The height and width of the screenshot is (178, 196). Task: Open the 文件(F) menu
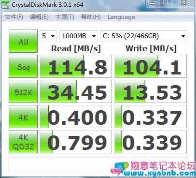coord(14,17)
